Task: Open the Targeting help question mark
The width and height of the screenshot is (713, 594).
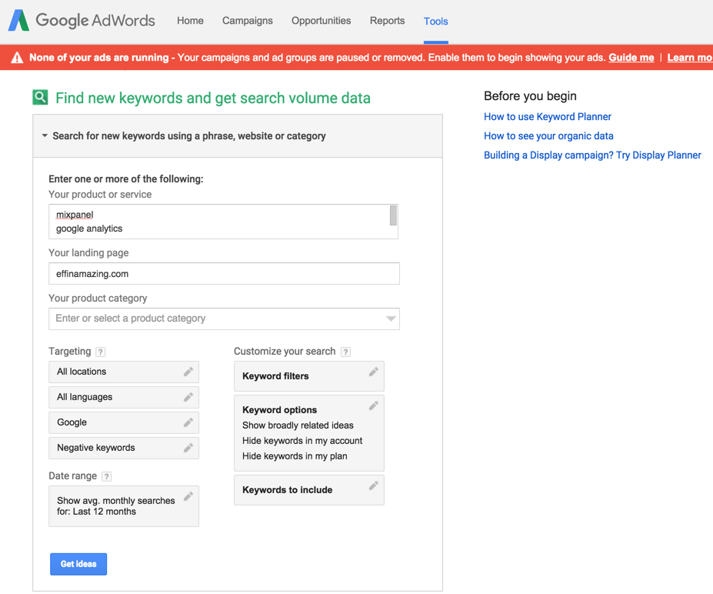Action: tap(101, 352)
